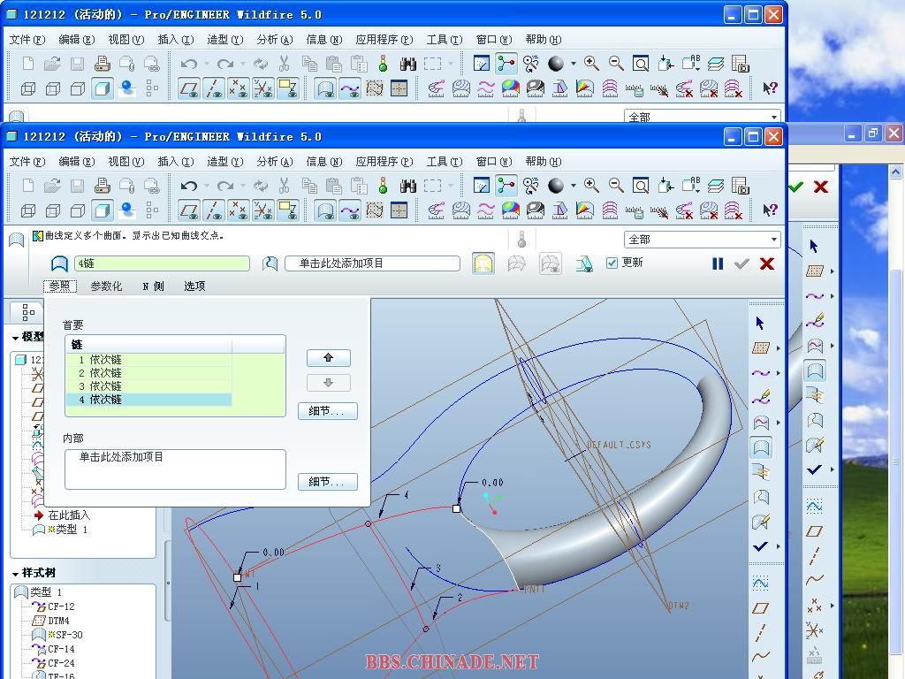Screen dimensions: 905x679
Task: Click 内部 单击此处添加项目 box in panel
Action: tap(176, 469)
